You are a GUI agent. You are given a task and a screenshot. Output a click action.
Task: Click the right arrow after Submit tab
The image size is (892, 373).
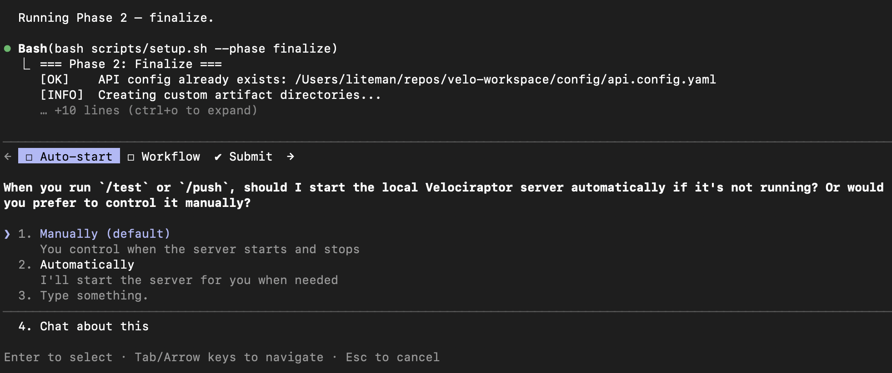pos(290,156)
